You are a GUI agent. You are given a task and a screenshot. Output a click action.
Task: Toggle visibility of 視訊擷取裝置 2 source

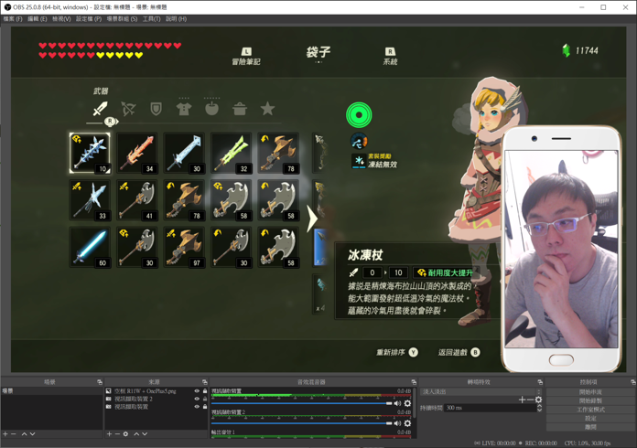click(x=196, y=400)
